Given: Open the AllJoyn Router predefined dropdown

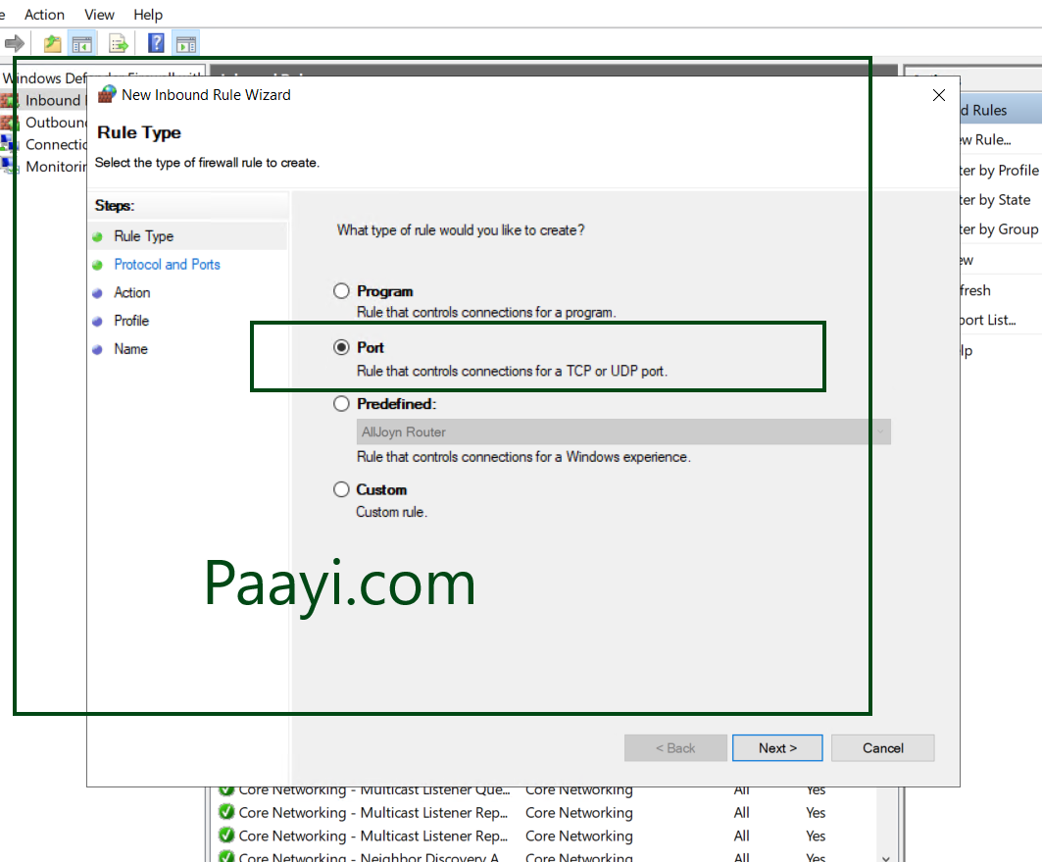Looking at the screenshot, I should click(623, 432).
